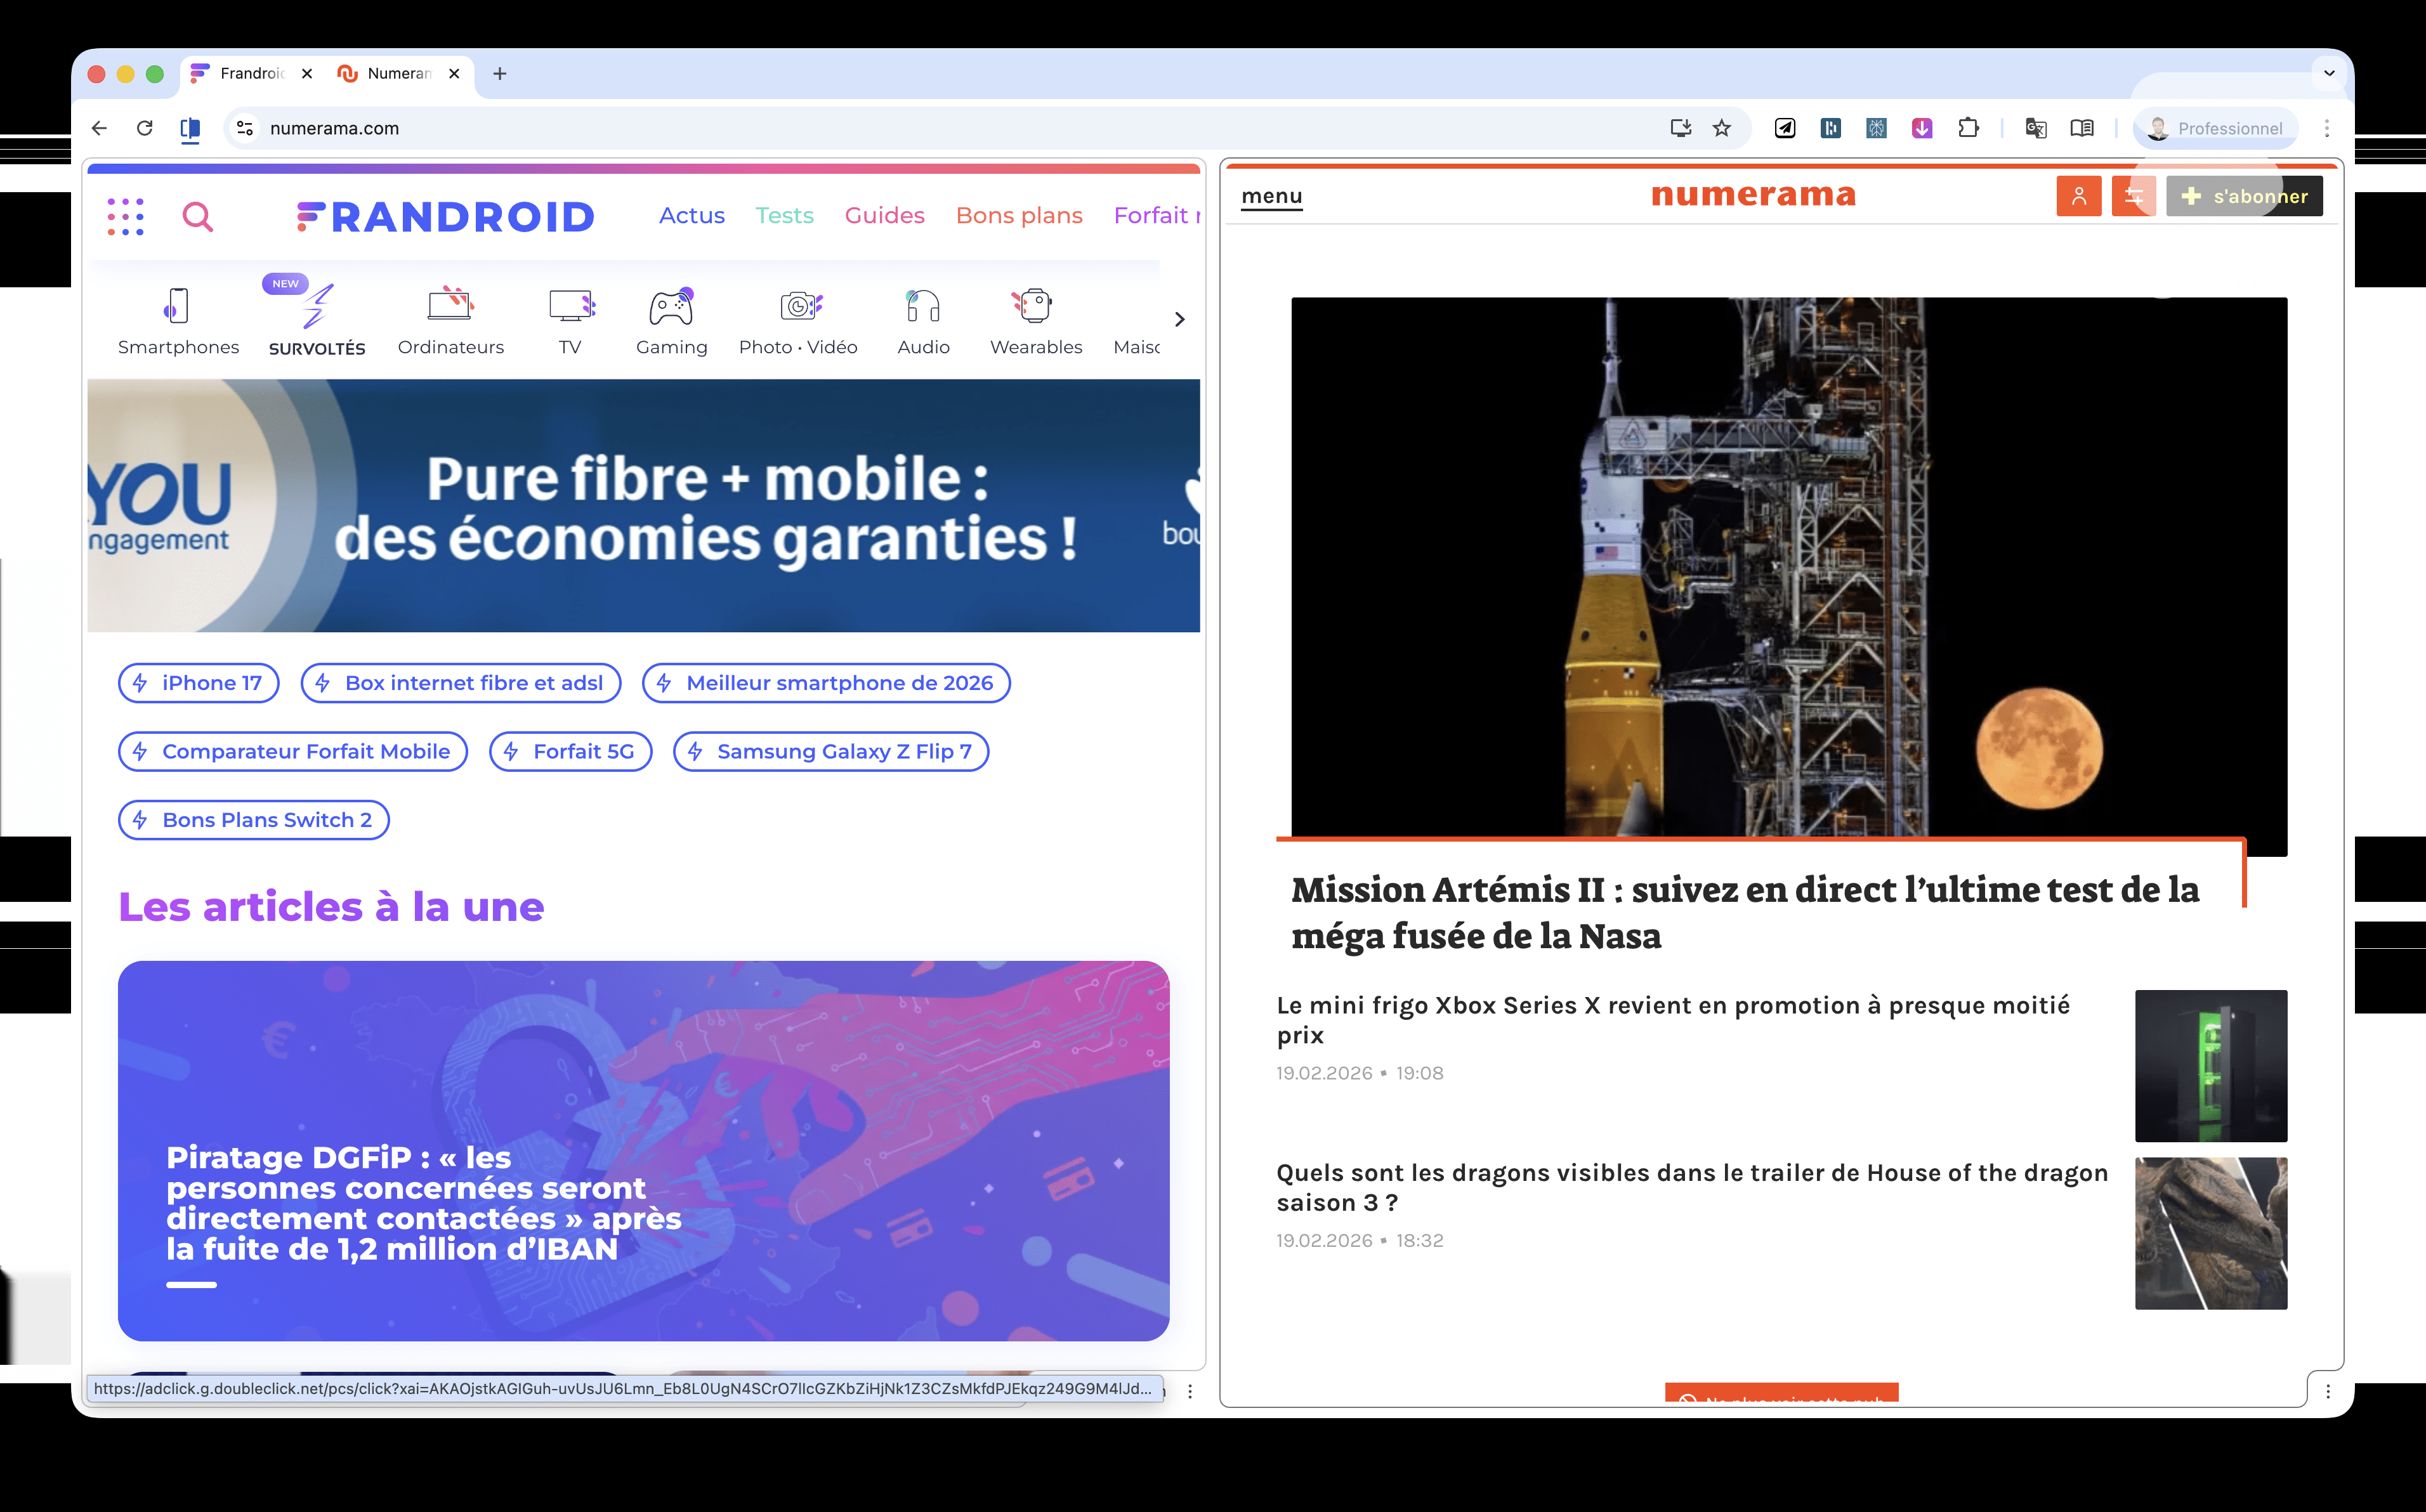Open the Chrome three-dot menu

2327,128
